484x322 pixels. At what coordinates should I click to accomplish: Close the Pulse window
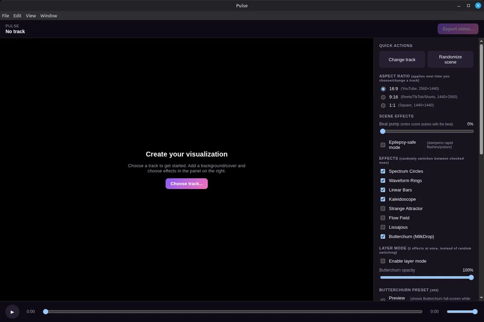[478, 6]
